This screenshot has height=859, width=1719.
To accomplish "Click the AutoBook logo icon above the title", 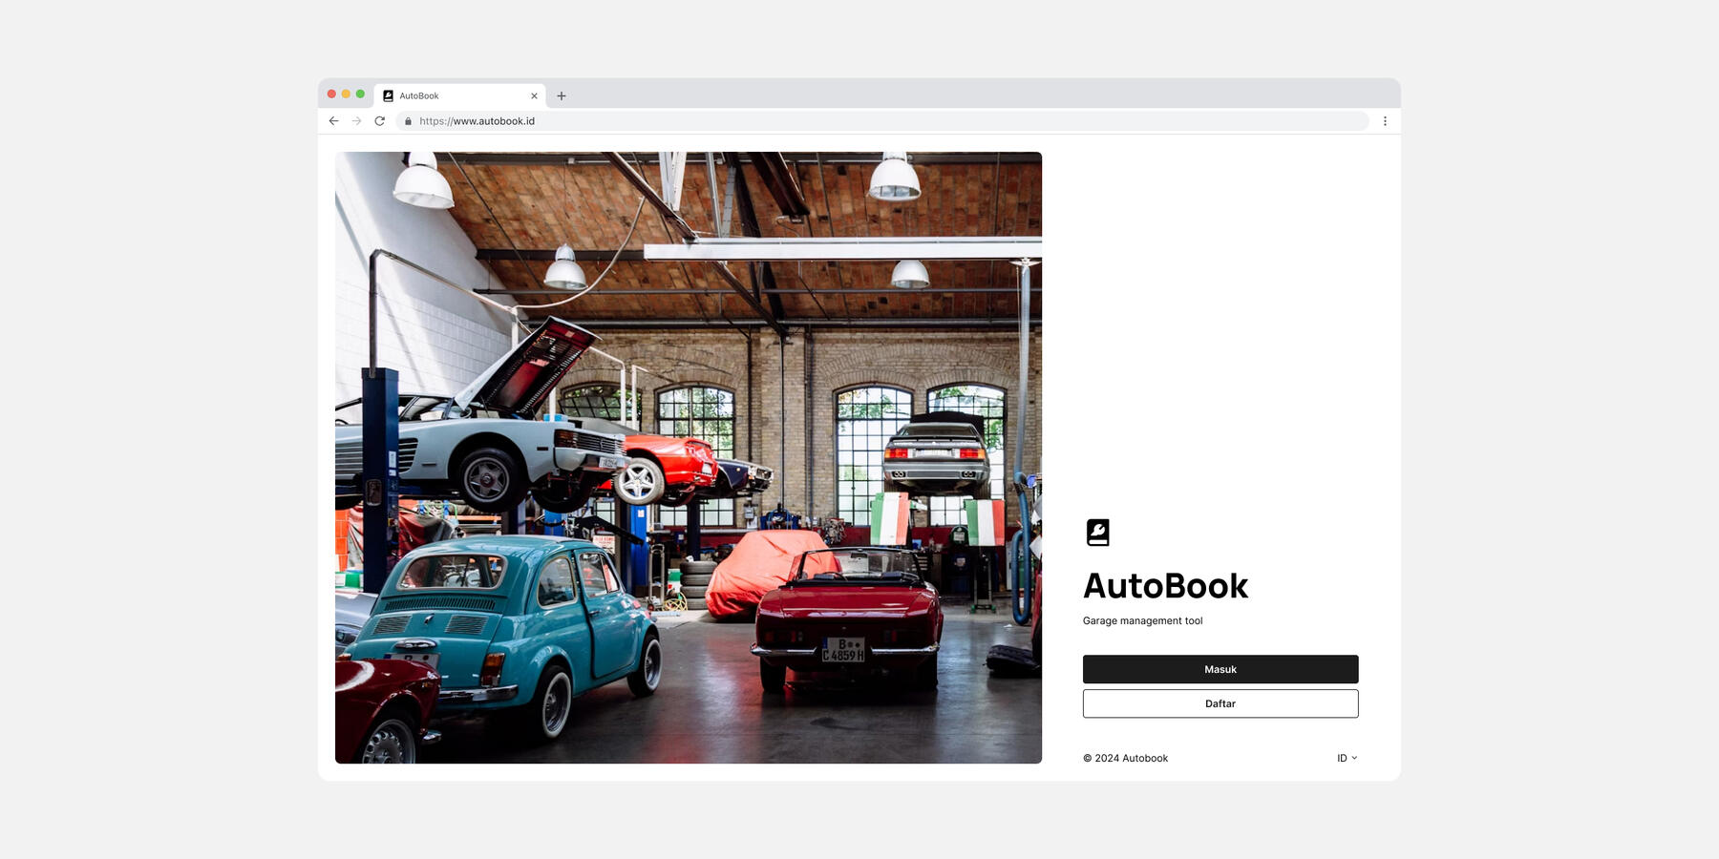I will pyautogui.click(x=1097, y=533).
